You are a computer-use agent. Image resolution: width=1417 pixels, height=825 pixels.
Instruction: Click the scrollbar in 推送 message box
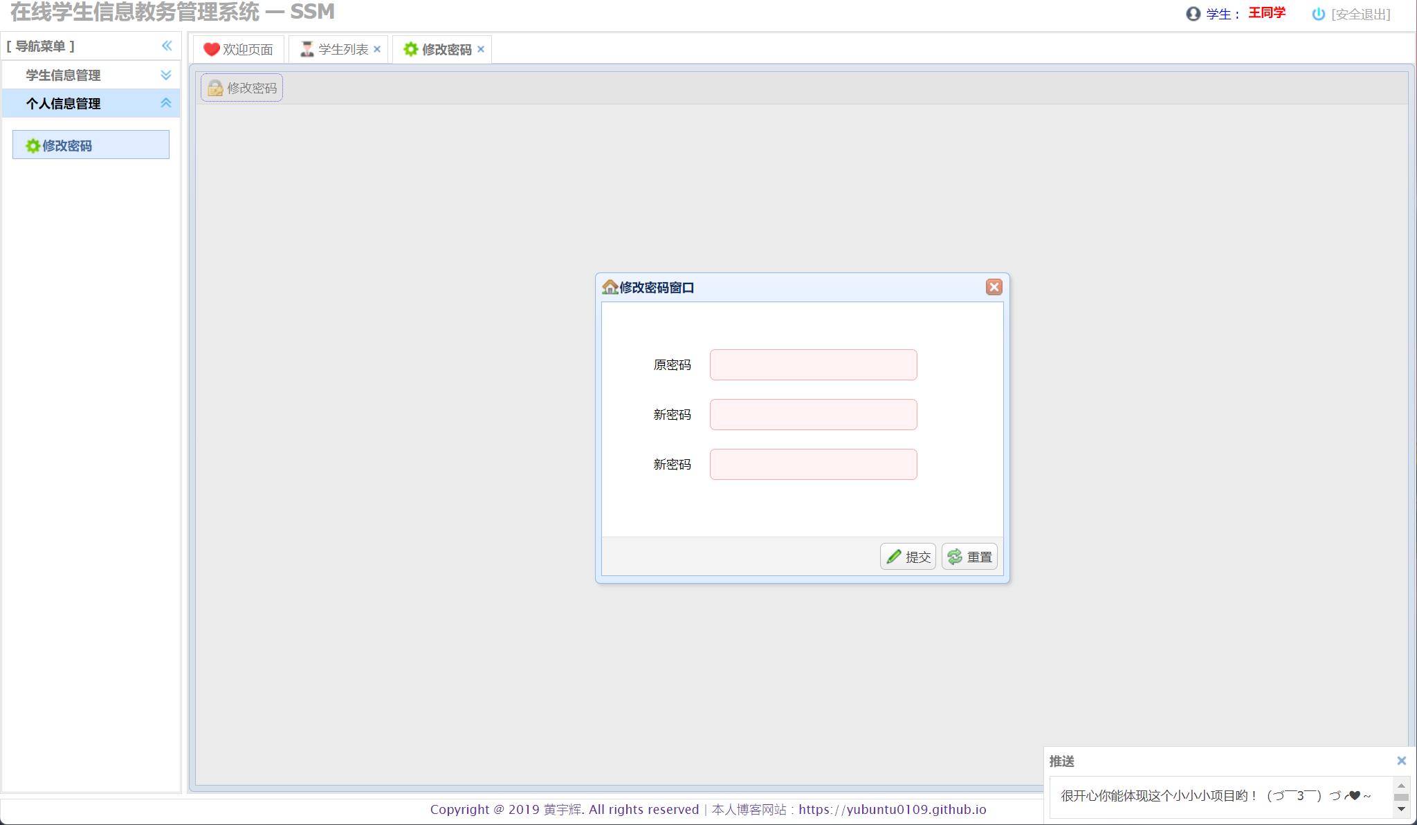coord(1401,797)
